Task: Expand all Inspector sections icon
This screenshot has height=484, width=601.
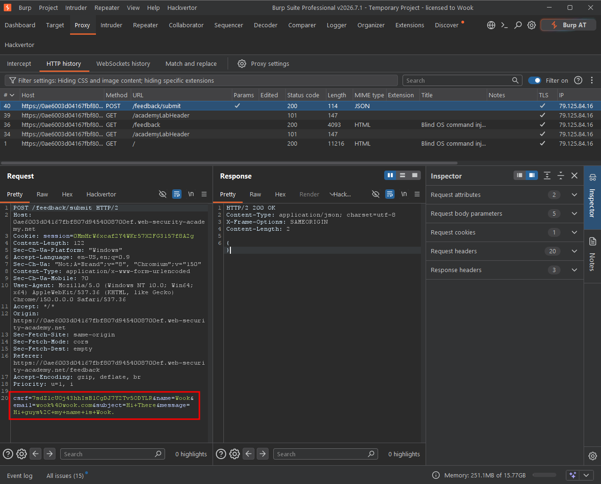Action: point(547,176)
